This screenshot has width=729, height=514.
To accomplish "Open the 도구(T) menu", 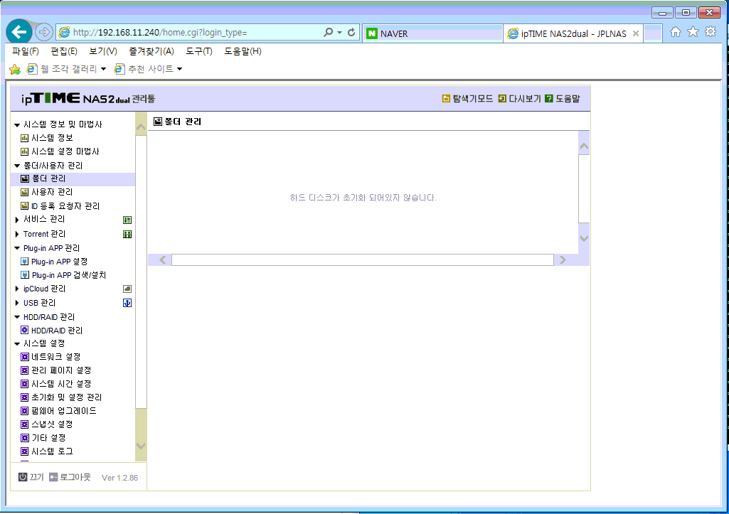I will pos(199,51).
